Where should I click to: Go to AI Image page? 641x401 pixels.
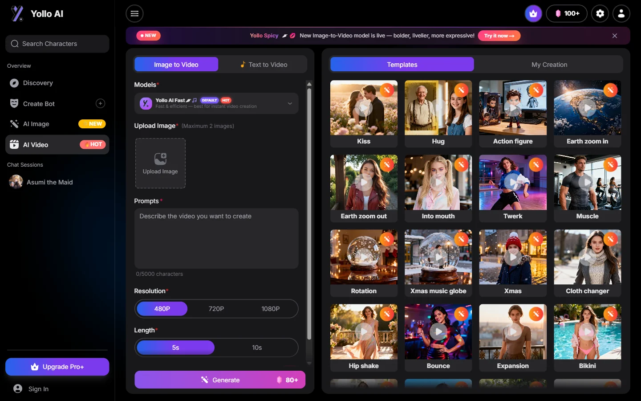pos(57,124)
